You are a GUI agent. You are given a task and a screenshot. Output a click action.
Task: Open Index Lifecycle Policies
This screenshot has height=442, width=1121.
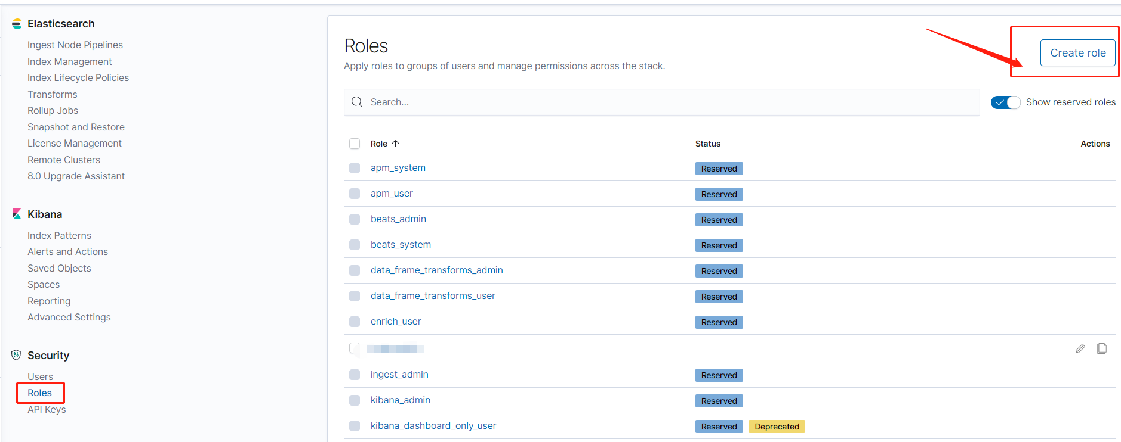coord(78,77)
